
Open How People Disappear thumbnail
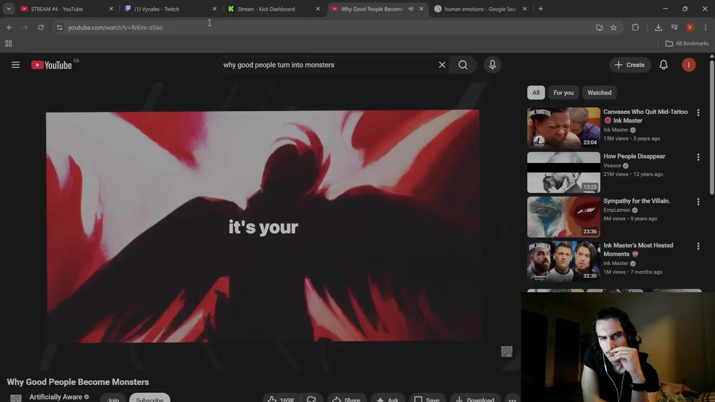(x=564, y=172)
